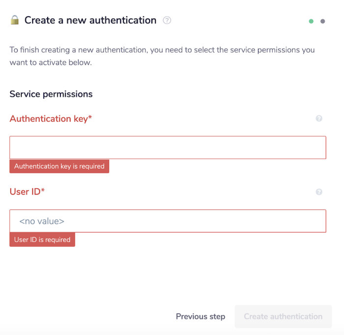Screen dimensions: 344x335
Task: Click the asterisk after User ID
Action: click(x=43, y=191)
